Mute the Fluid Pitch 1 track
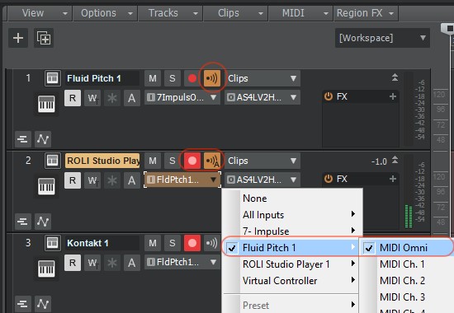Image resolution: width=454 pixels, height=313 pixels. click(153, 78)
